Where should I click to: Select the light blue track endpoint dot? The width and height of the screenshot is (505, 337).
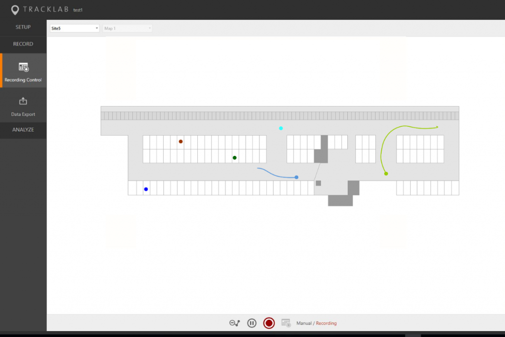296,177
